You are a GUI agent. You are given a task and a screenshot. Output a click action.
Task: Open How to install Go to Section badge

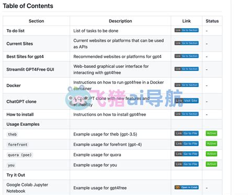[x=186, y=114]
